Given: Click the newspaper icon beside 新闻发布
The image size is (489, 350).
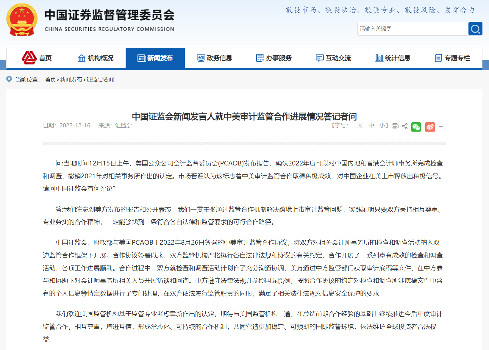Looking at the screenshot, I should click(x=141, y=58).
